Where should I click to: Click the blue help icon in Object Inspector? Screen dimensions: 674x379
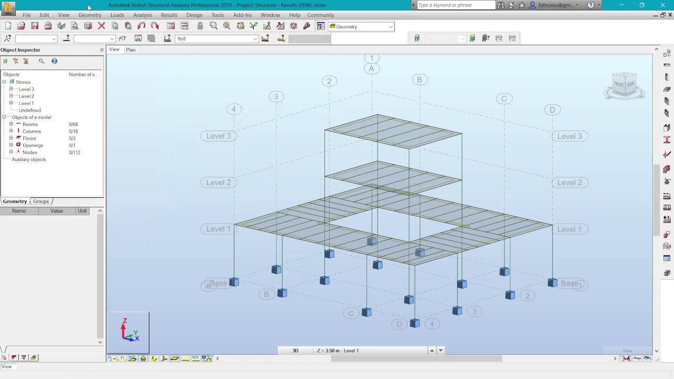coord(54,61)
